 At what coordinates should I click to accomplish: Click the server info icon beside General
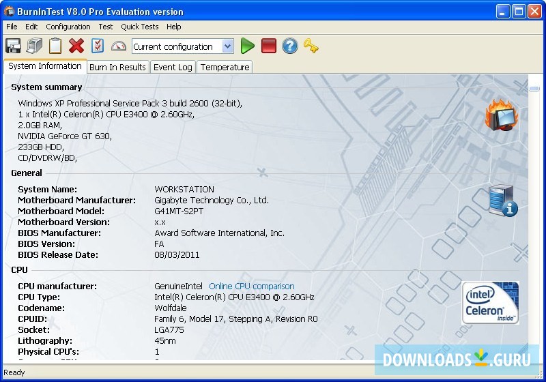pyautogui.click(x=503, y=201)
